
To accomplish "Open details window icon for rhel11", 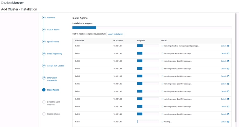I will click(x=228, y=122).
